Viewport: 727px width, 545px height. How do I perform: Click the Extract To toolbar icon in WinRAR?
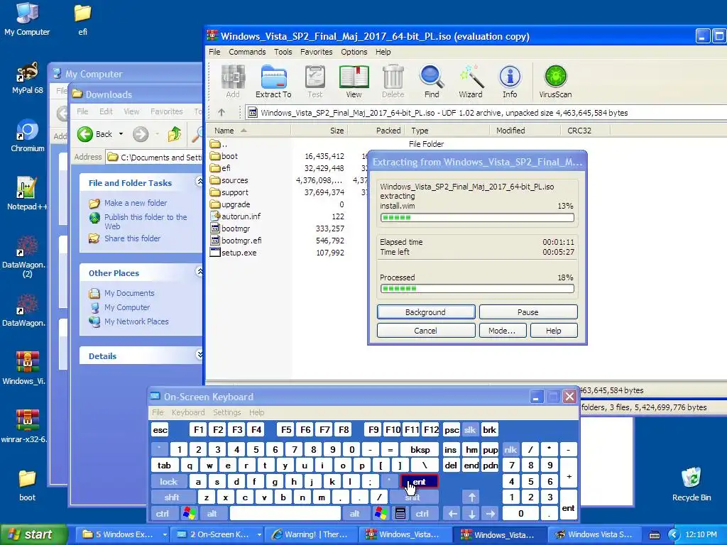273,82
